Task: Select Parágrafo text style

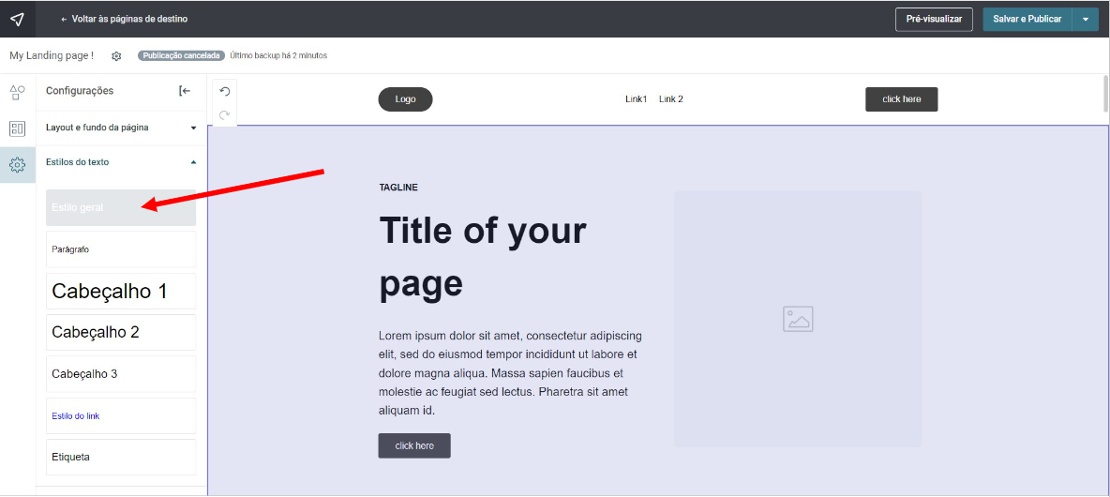Action: click(x=121, y=249)
